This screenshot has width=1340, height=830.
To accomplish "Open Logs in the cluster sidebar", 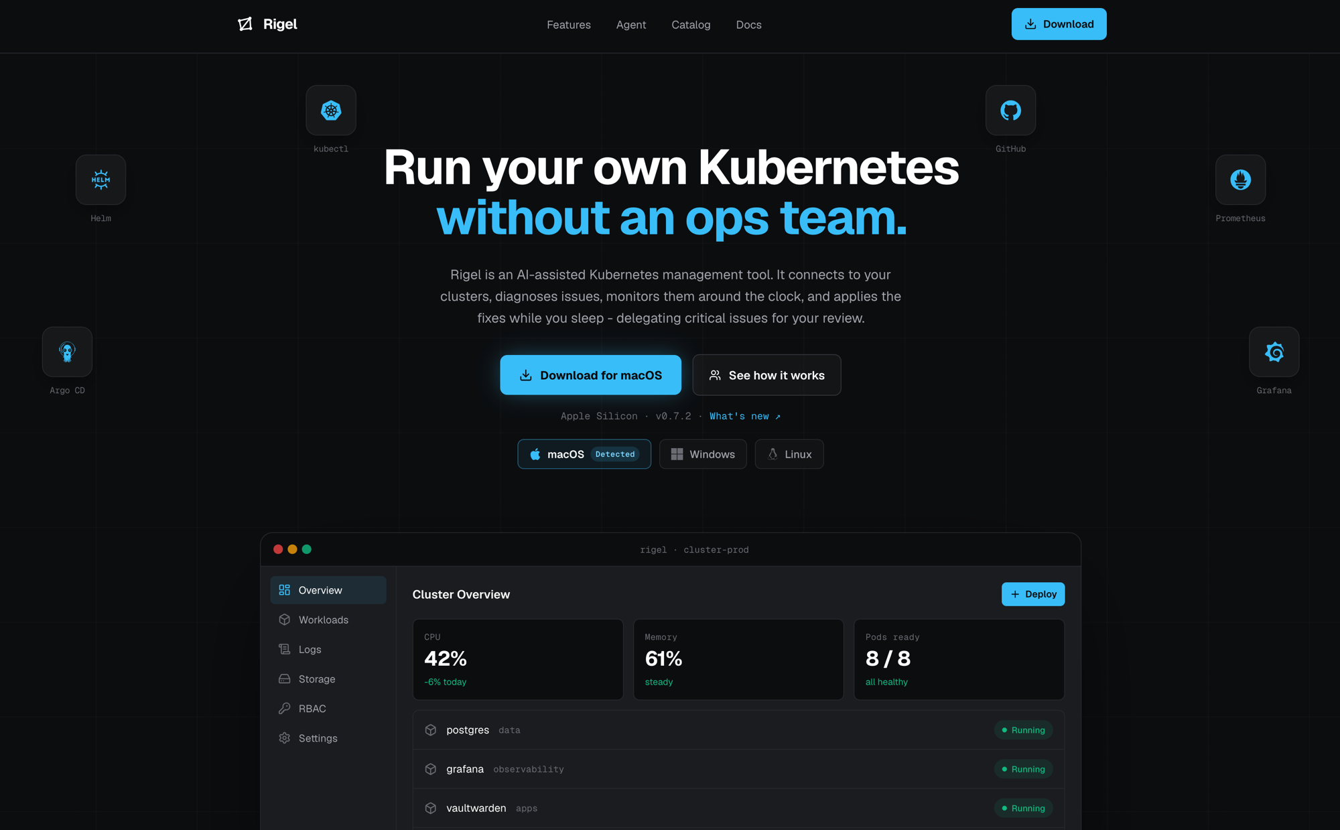I will point(328,649).
